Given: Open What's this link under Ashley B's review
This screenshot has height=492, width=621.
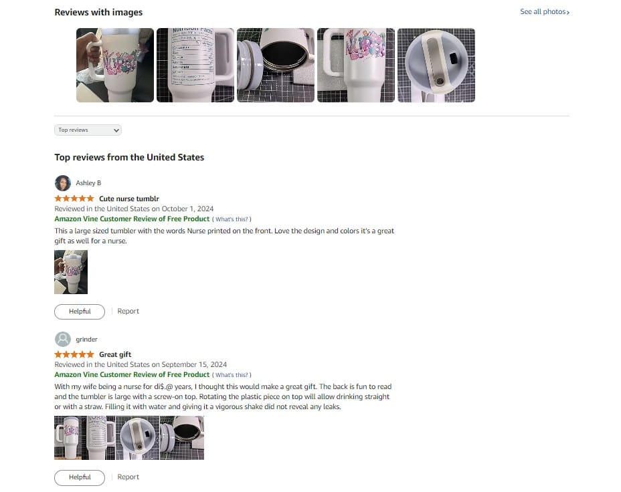Looking at the screenshot, I should [x=232, y=219].
